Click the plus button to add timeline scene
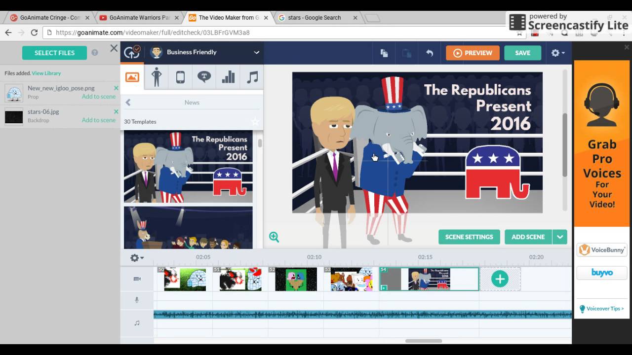632x355 pixels. (x=500, y=279)
